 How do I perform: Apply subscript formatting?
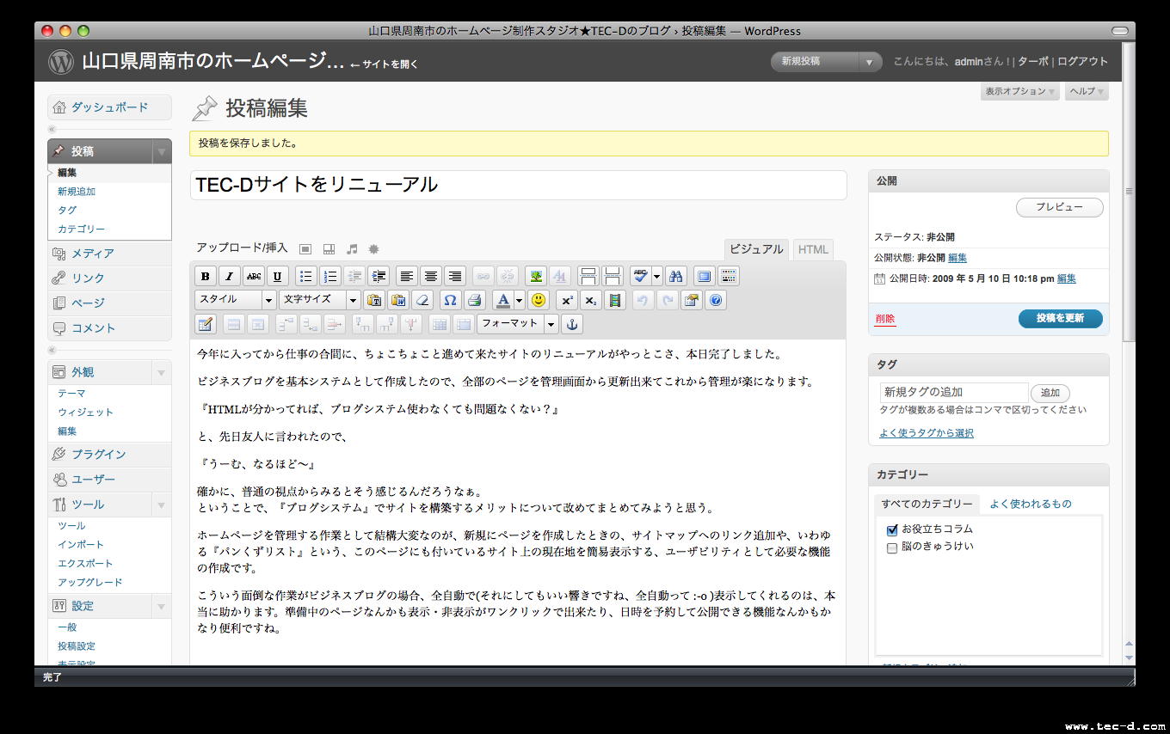pyautogui.click(x=591, y=300)
